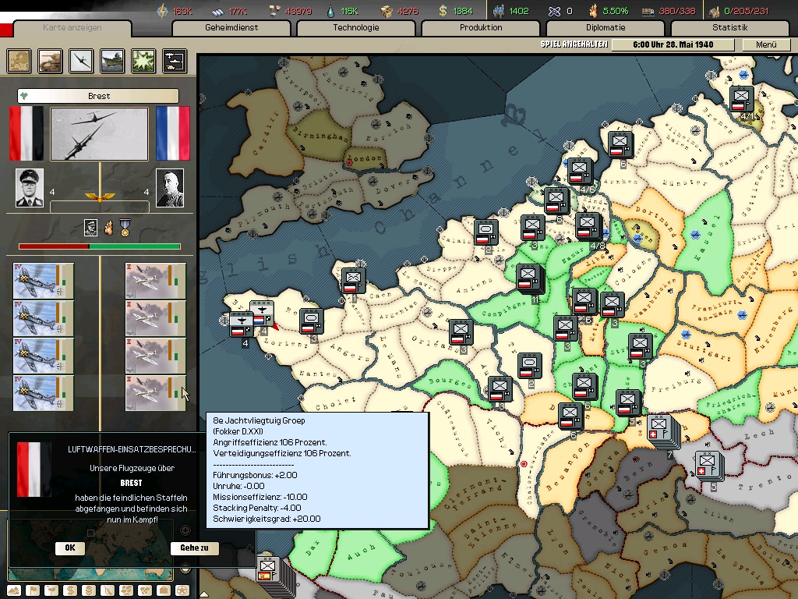Select the first German fighter squadron card
The width and height of the screenshot is (798, 599).
coord(44,281)
